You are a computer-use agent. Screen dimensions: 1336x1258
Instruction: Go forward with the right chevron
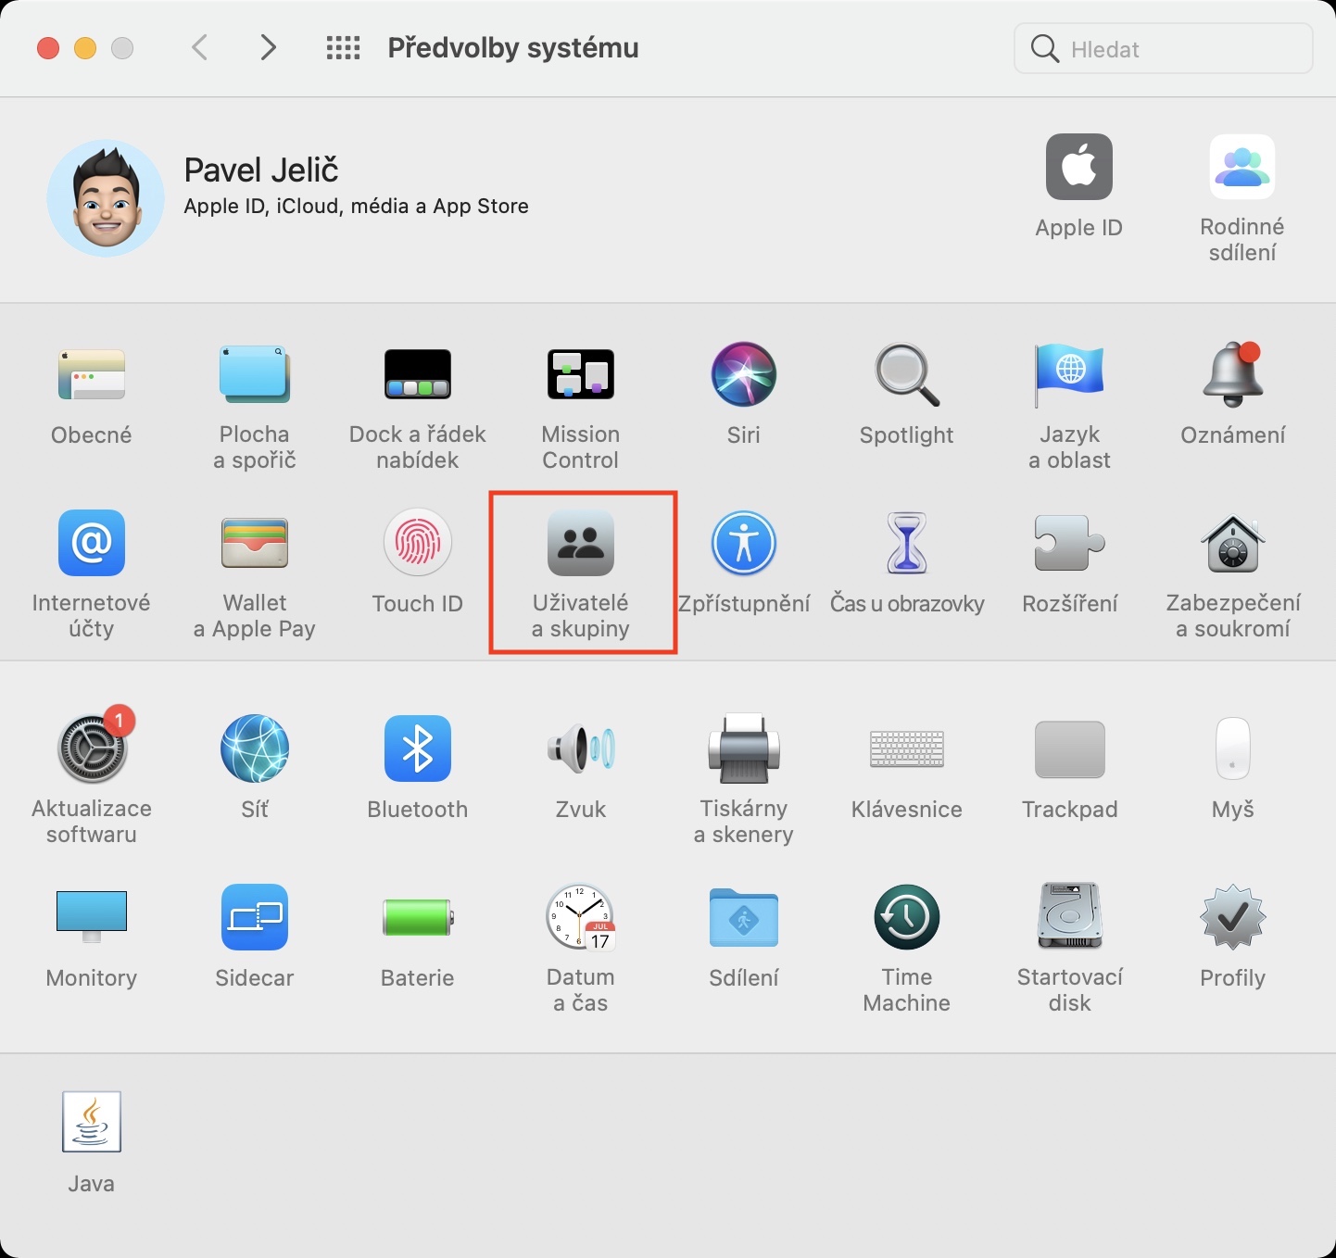(269, 47)
